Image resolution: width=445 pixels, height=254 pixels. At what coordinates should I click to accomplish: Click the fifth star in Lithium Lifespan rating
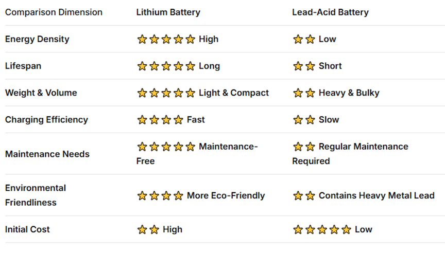coord(191,66)
